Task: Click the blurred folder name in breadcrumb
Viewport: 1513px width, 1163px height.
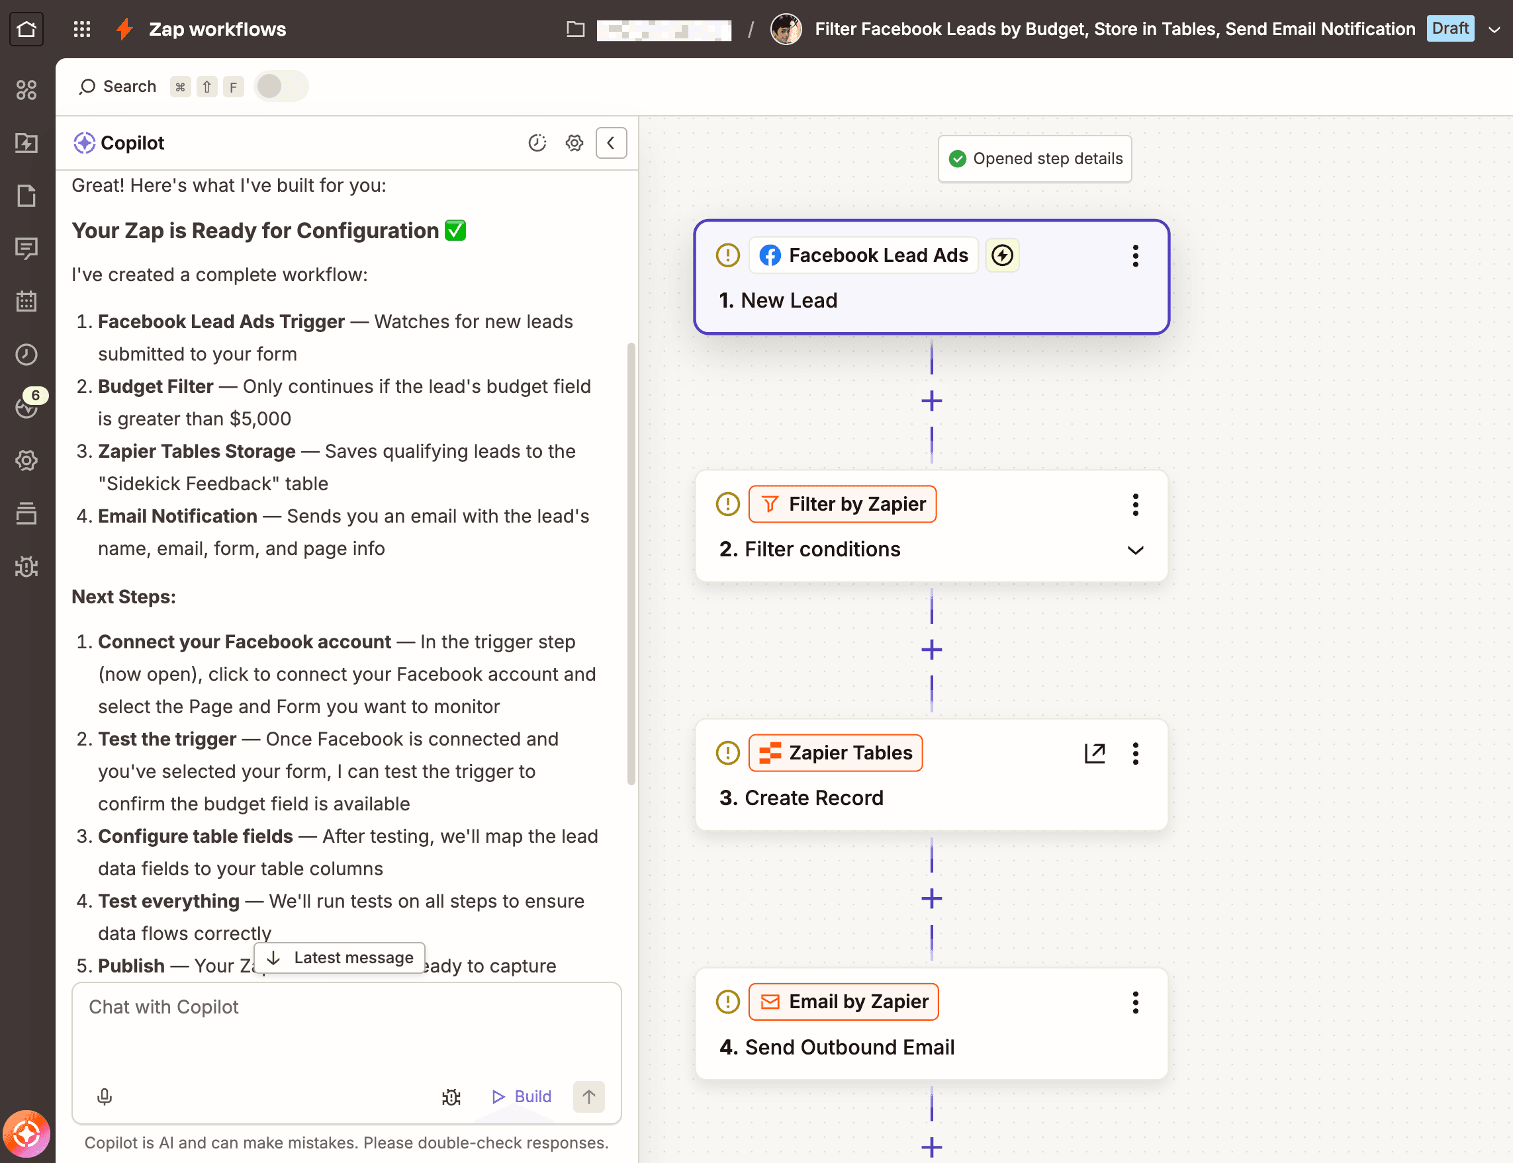Action: [x=663, y=30]
